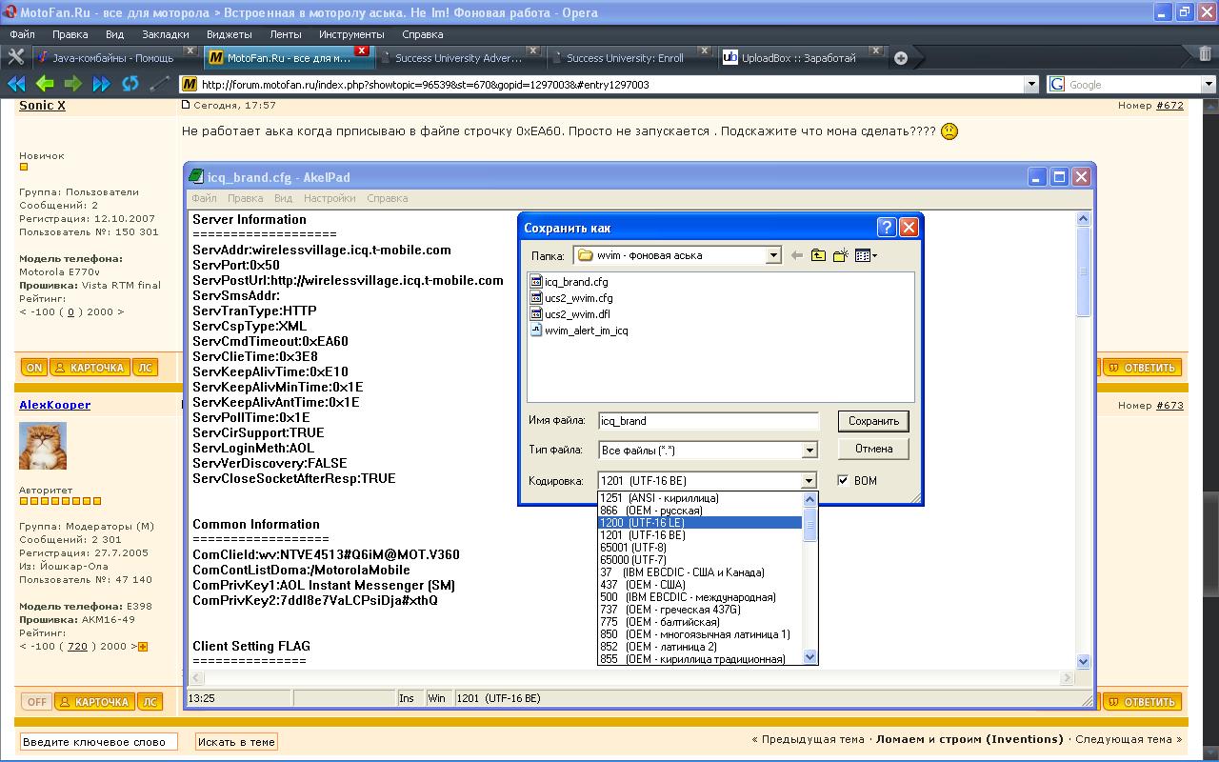This screenshot has height=762, width=1219.
Task: Open the Настройки menu in AkelPad
Action: click(x=330, y=198)
